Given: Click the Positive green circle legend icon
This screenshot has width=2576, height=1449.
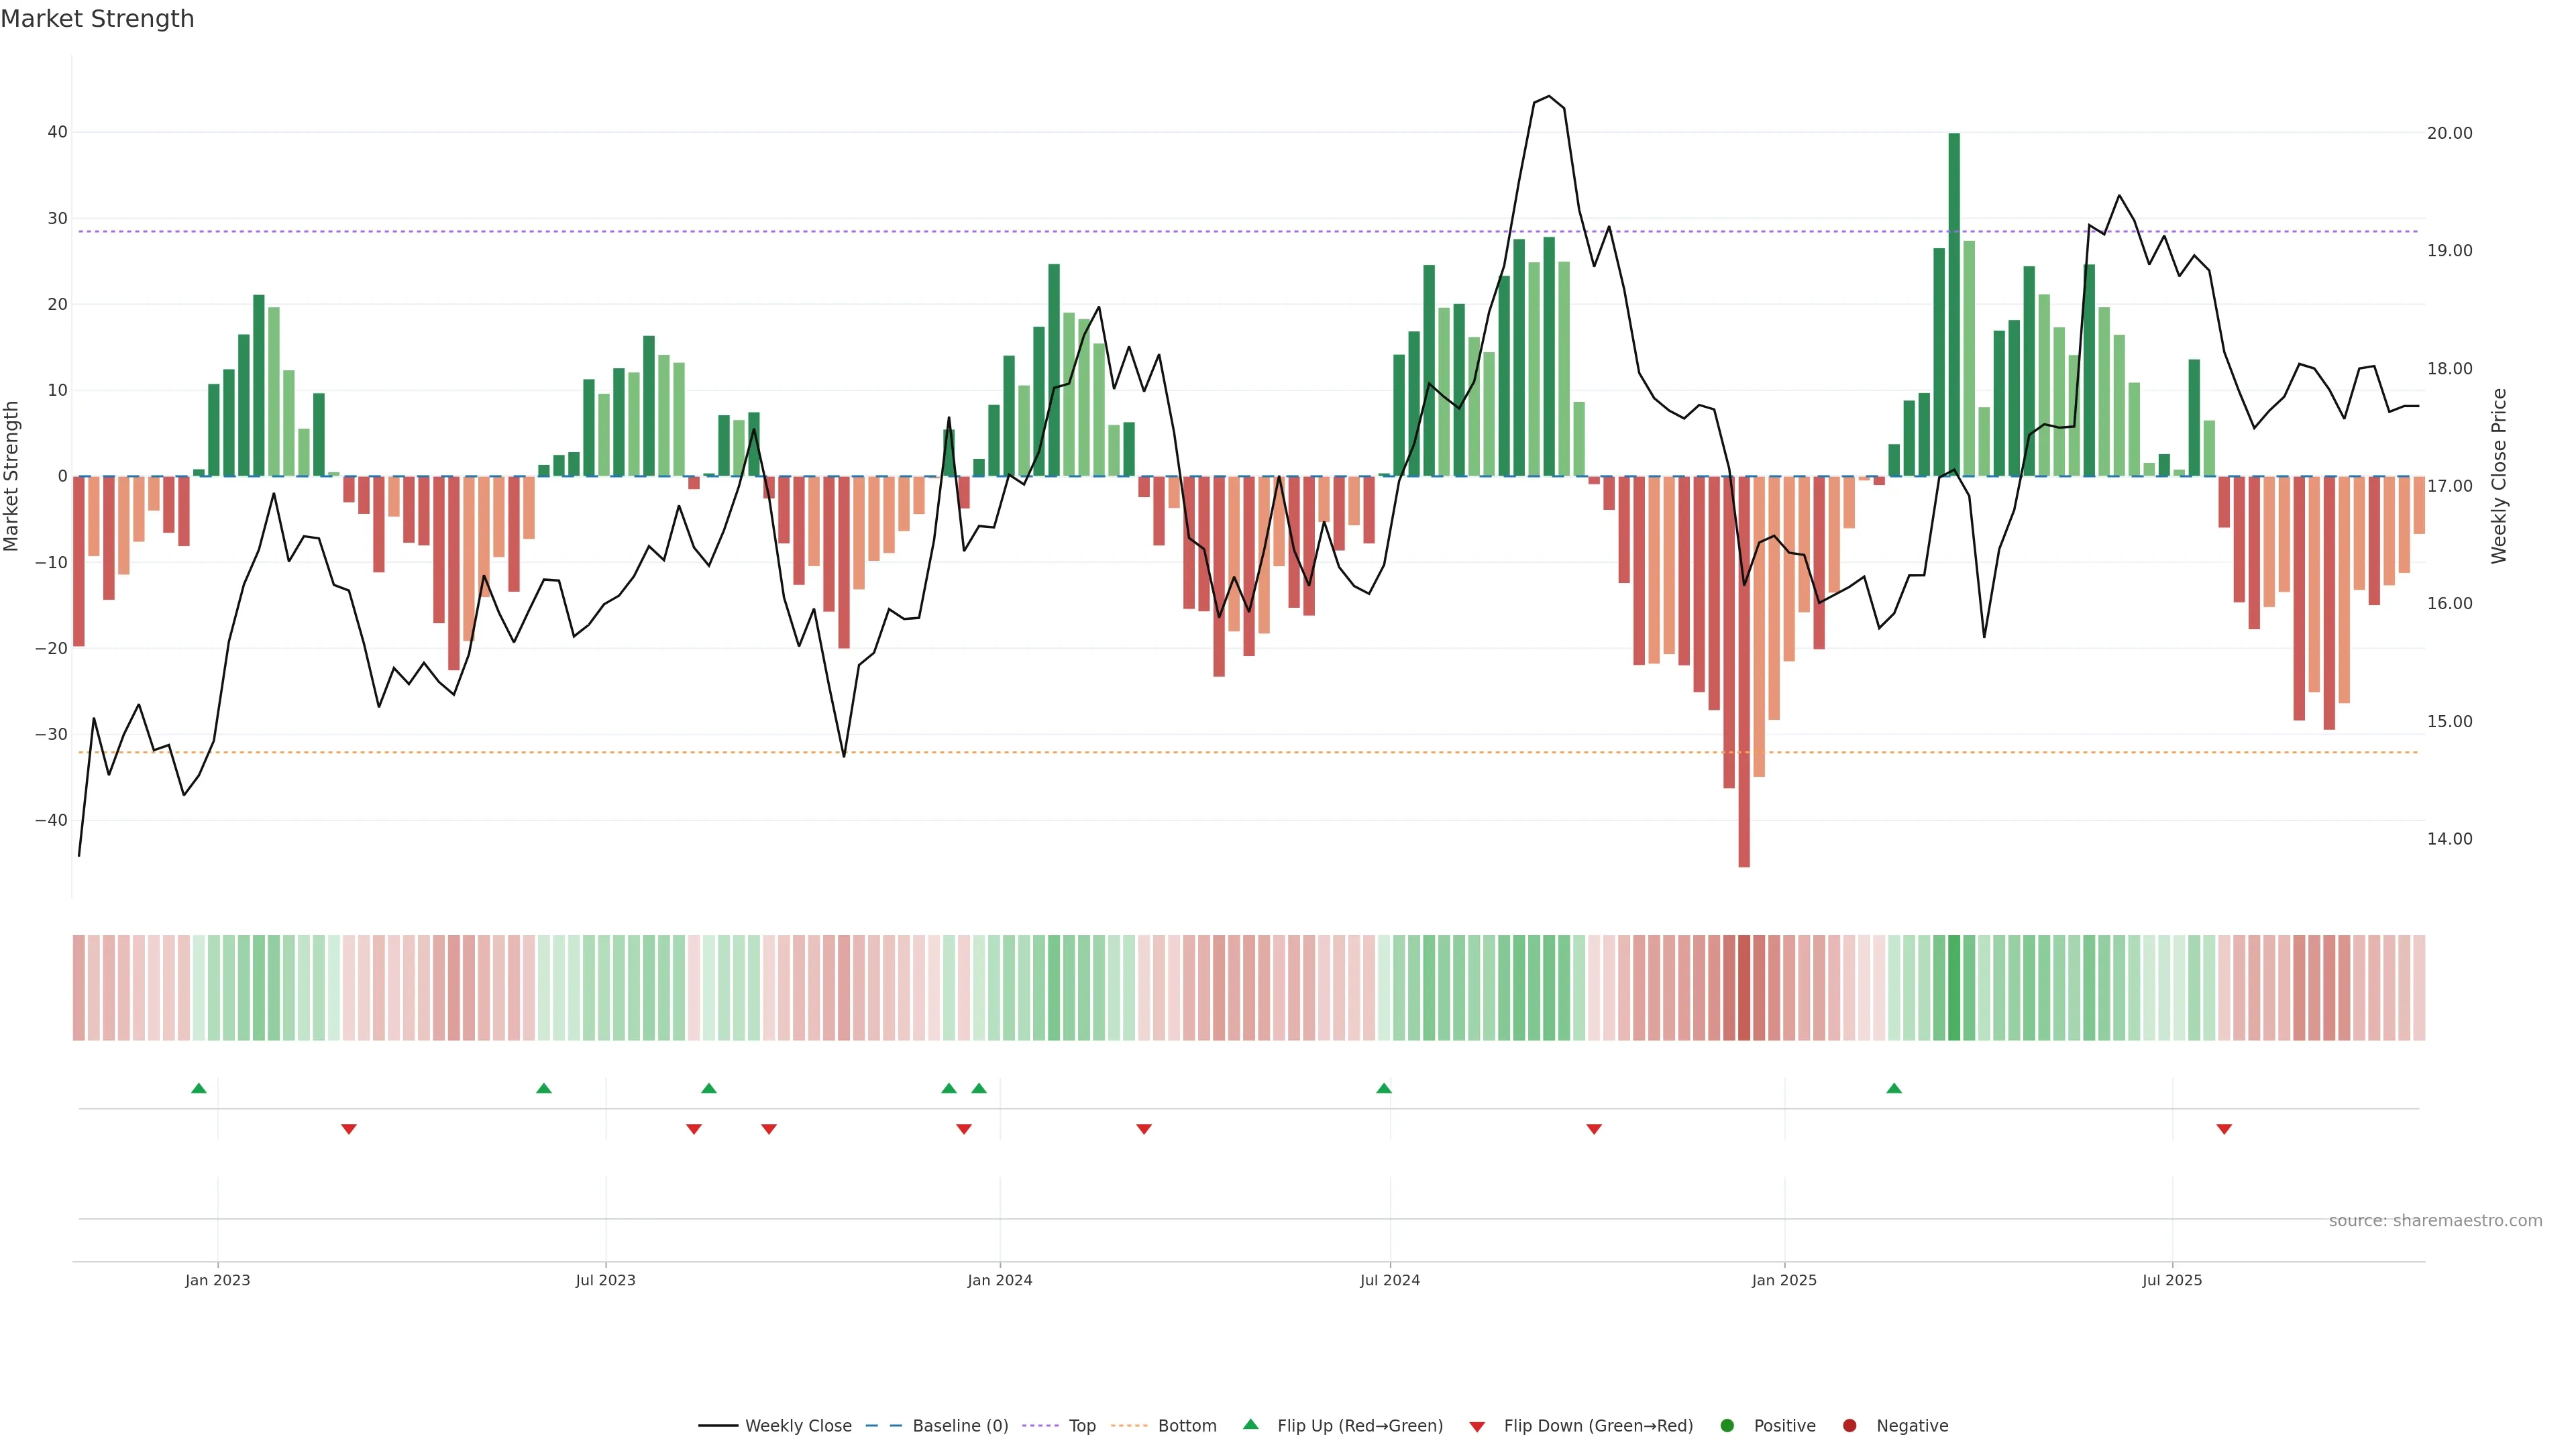Looking at the screenshot, I should point(1727,1426).
